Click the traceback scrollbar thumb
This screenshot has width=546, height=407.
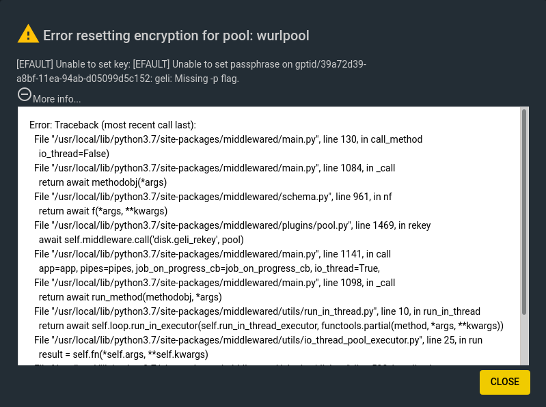[x=524, y=212]
